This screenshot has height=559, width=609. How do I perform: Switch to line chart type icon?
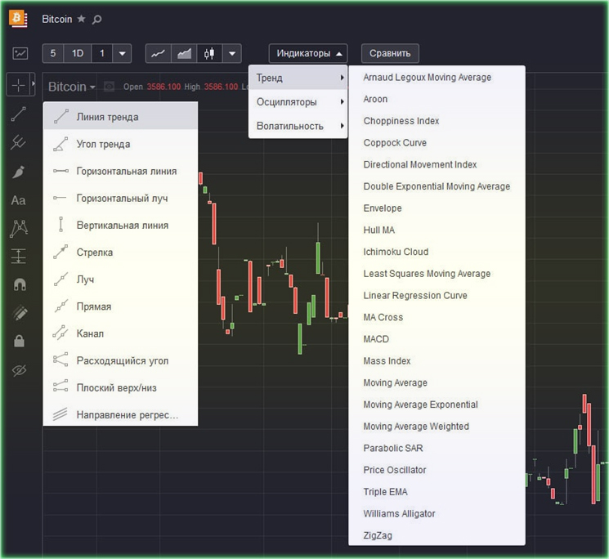159,54
